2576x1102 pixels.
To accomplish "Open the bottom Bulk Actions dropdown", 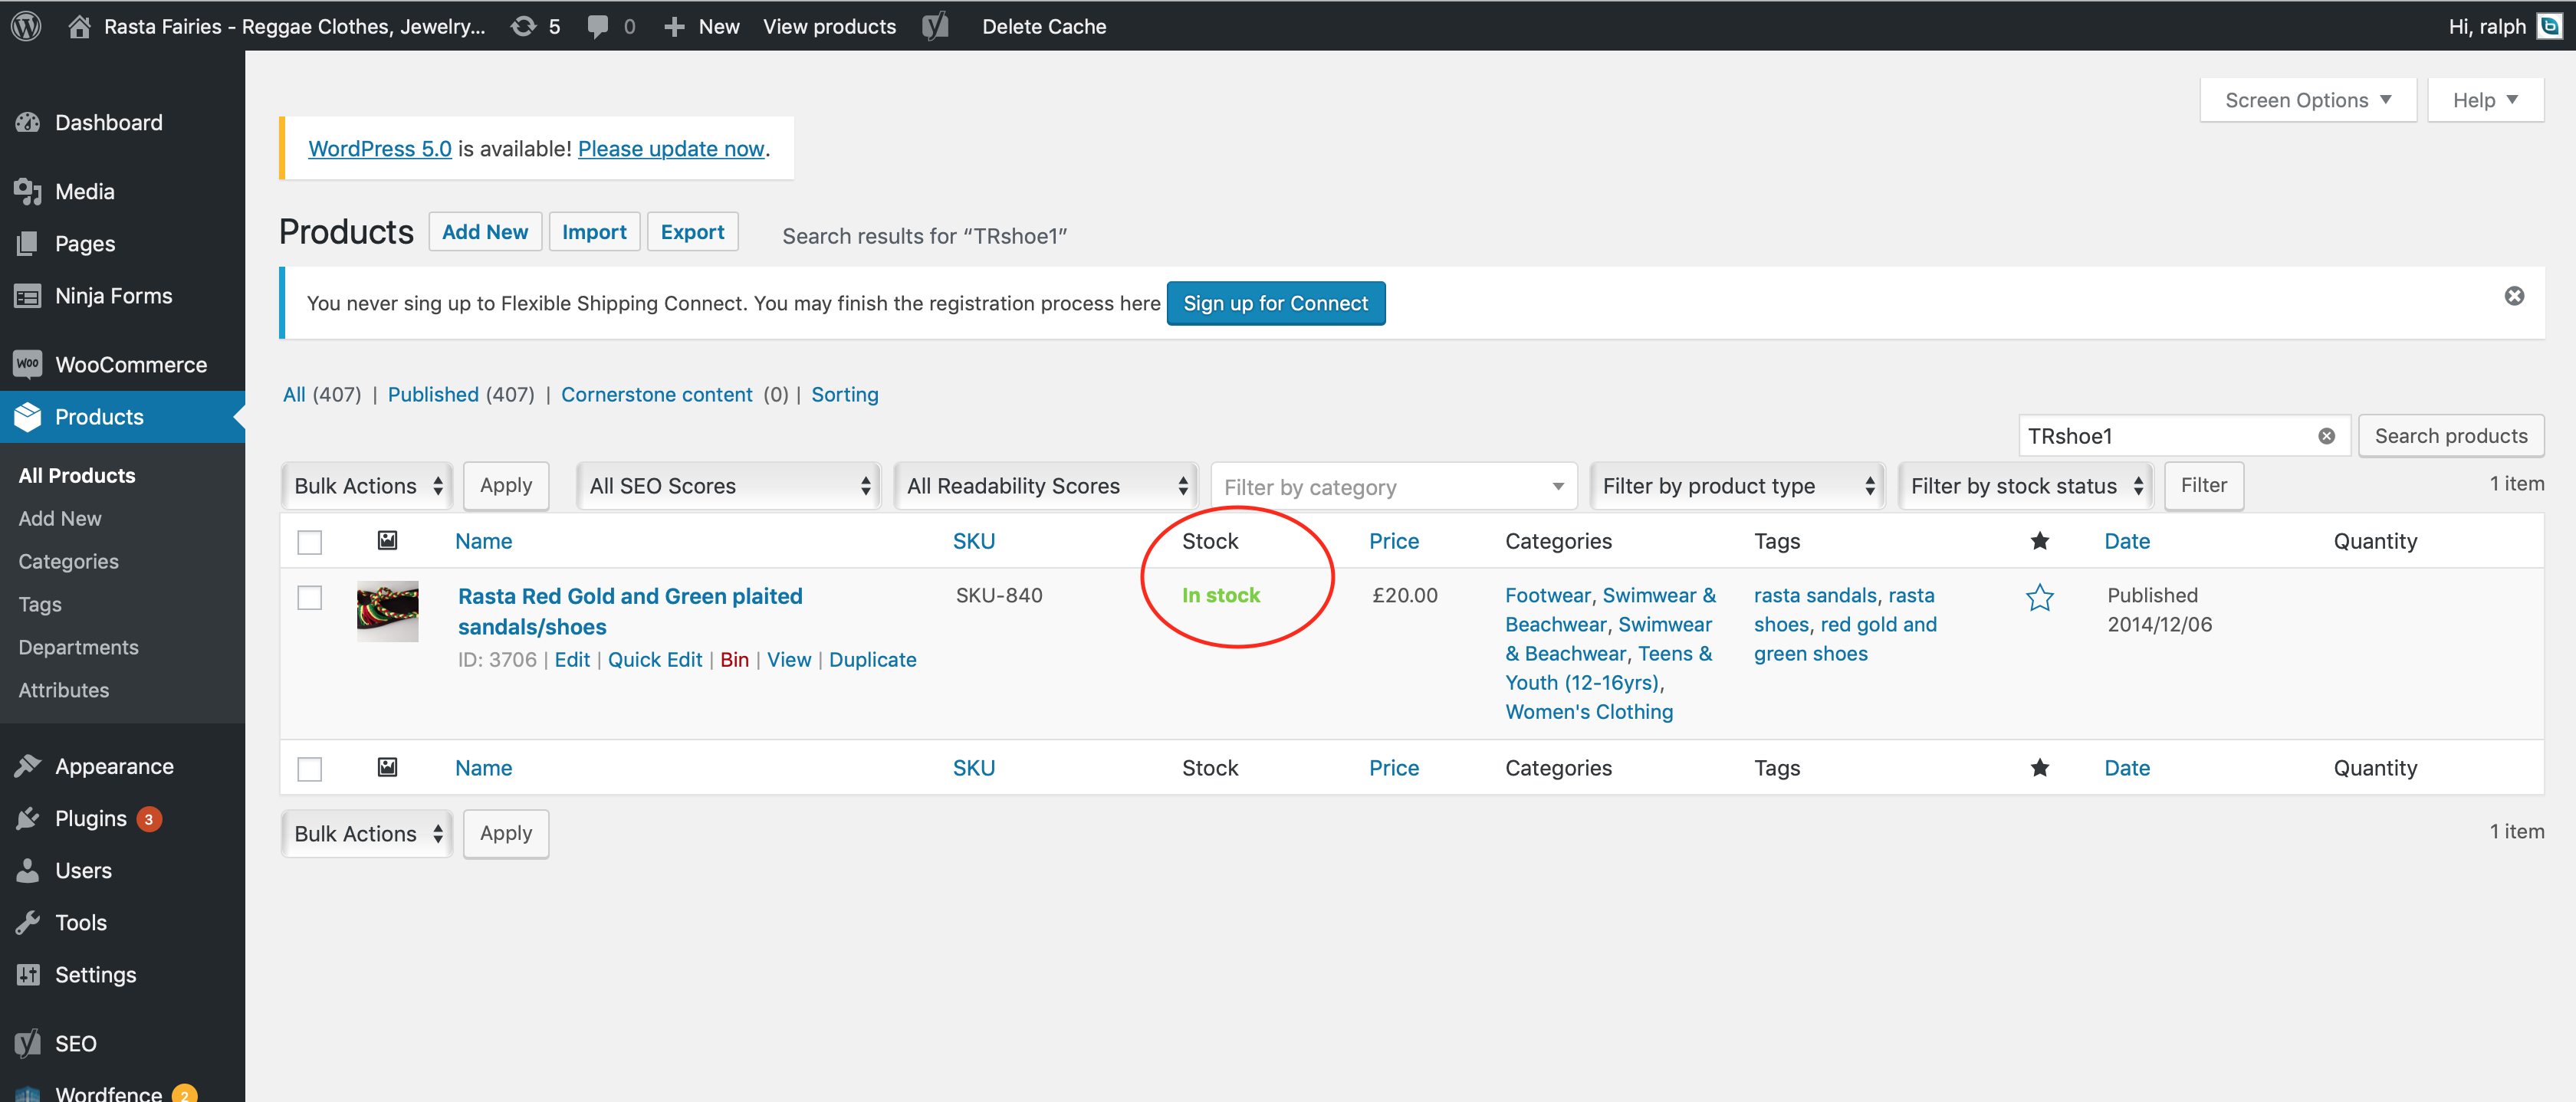I will click(367, 833).
